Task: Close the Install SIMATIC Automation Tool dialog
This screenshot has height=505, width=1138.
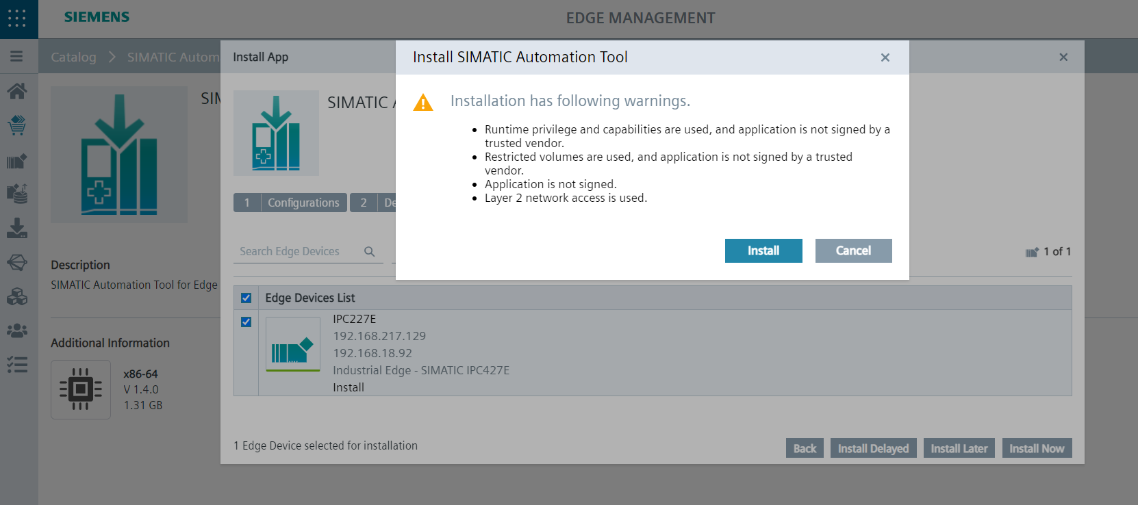Action: click(x=885, y=57)
